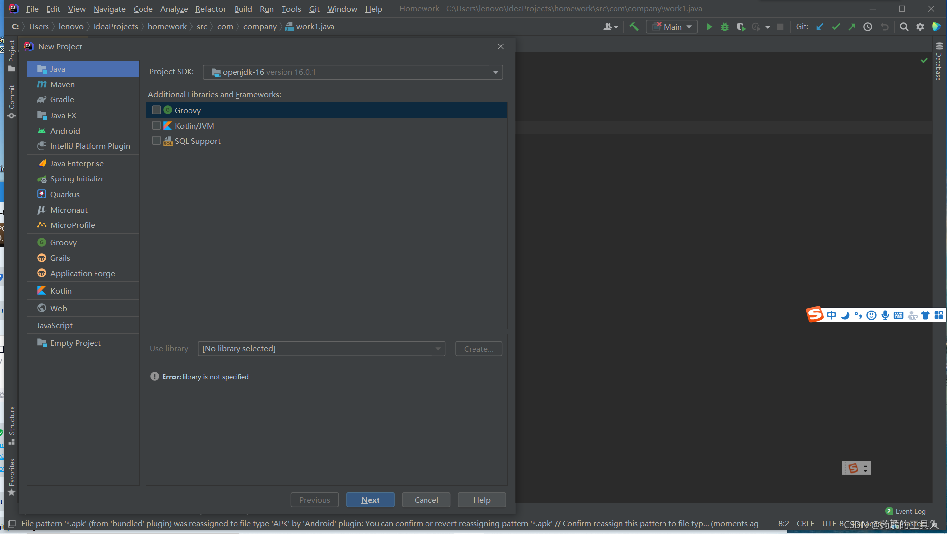
Task: Select Java FX project type
Action: tap(83, 115)
